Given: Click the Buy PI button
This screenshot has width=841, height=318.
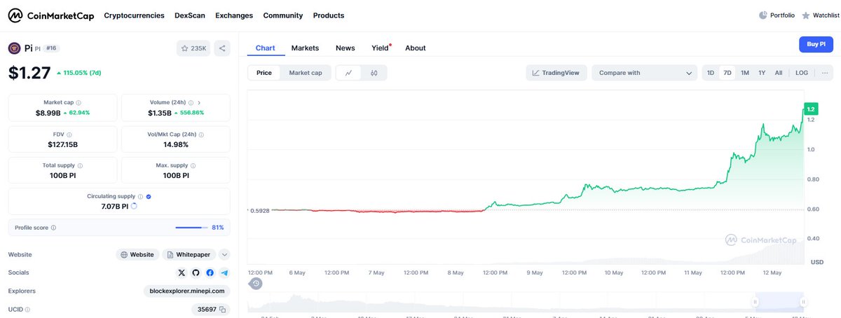Looking at the screenshot, I should [816, 44].
